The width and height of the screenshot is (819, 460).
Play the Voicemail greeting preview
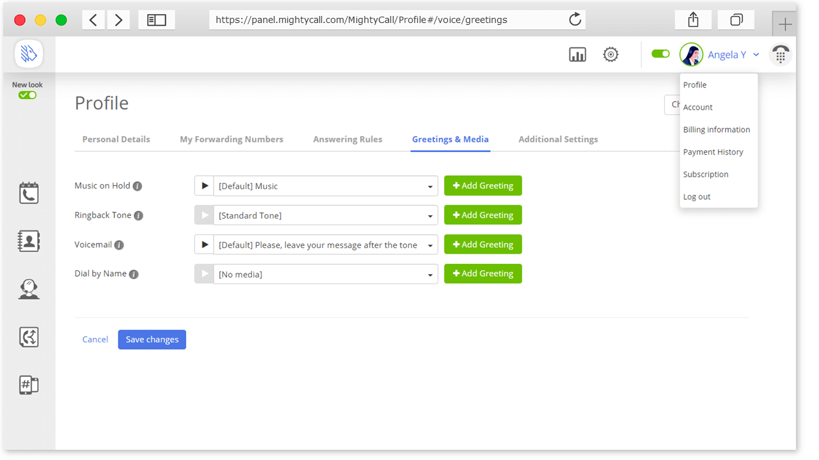[204, 245]
